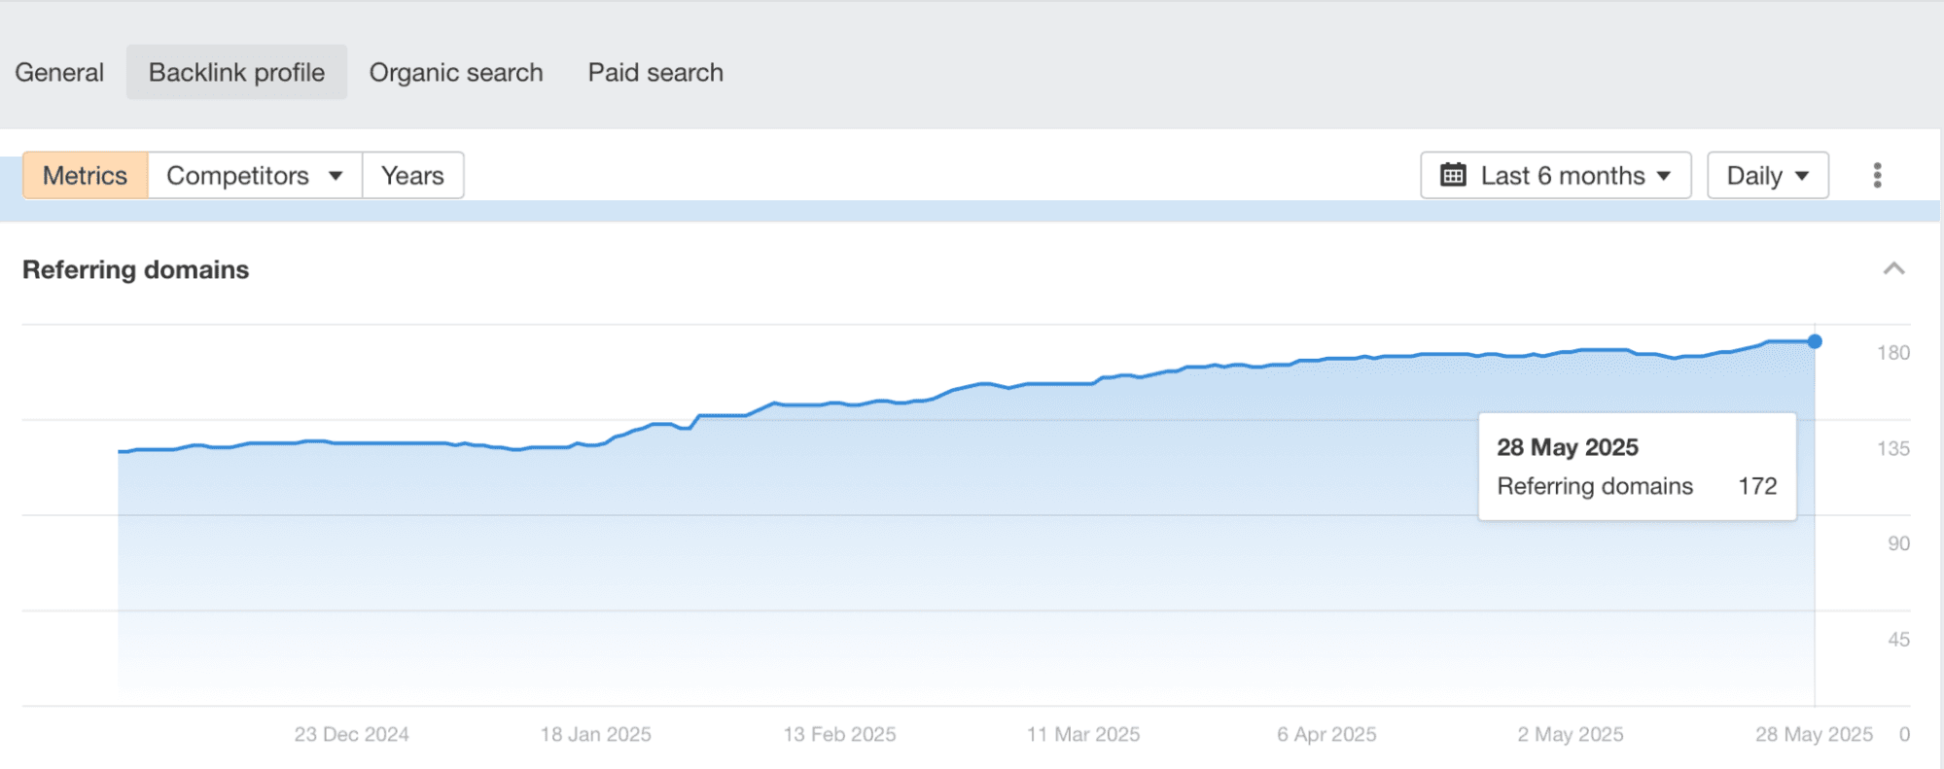
Task: Click the blue data point on chart line
Action: point(1815,341)
